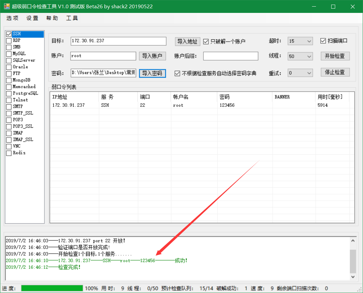Start scan with 开始检查 button
Screen dimensions: 363x293
point(335,56)
